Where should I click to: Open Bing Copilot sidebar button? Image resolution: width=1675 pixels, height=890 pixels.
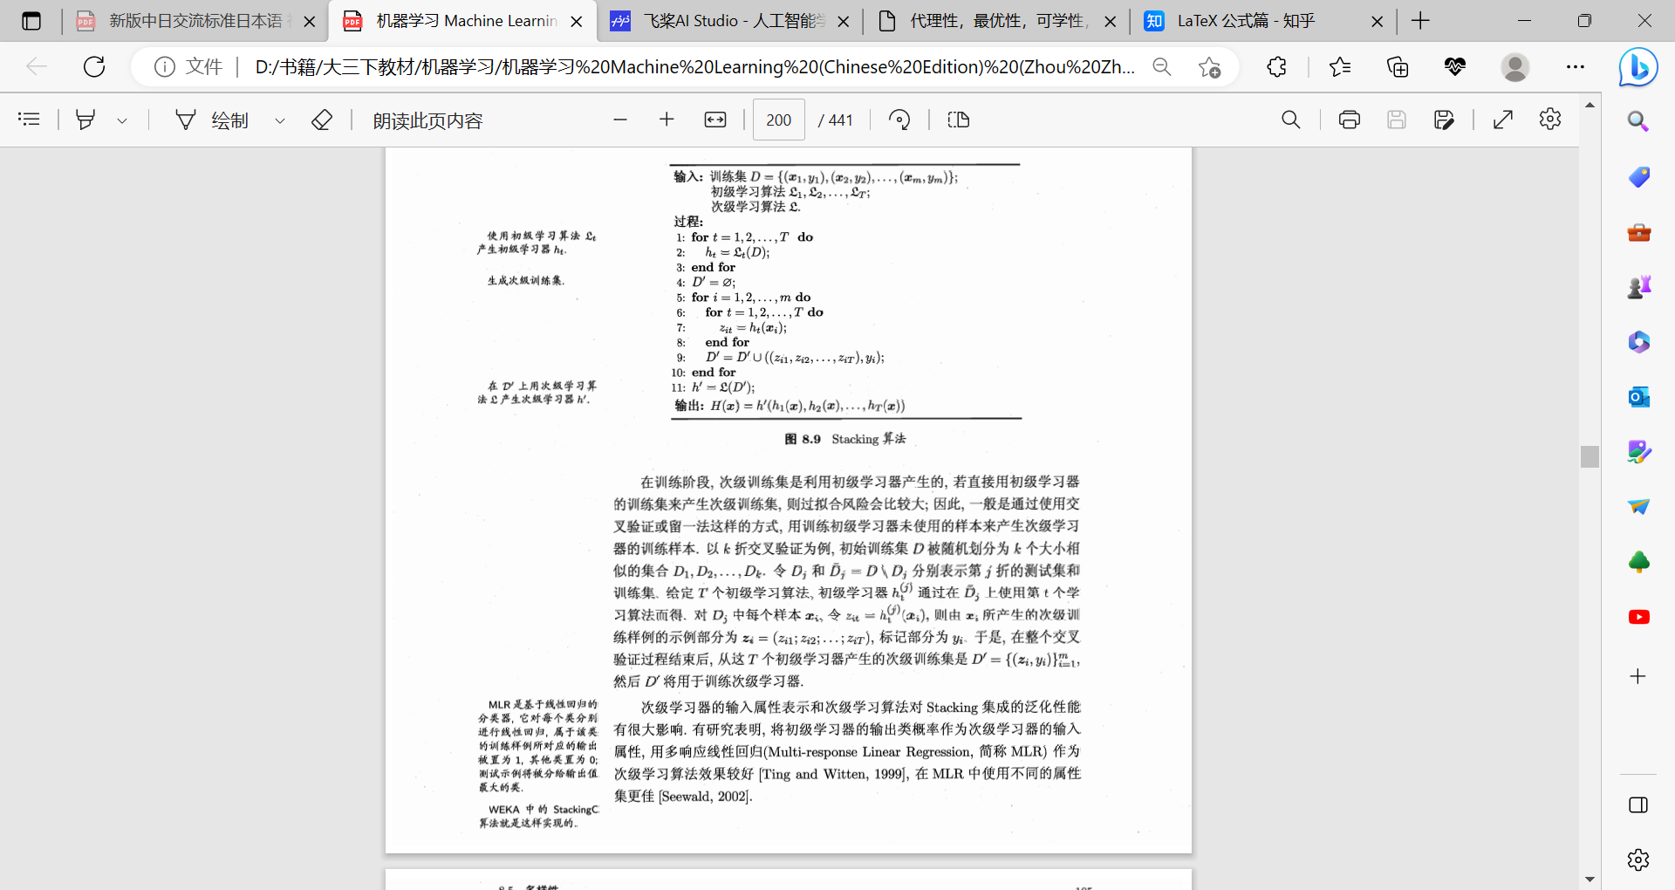coord(1638,66)
